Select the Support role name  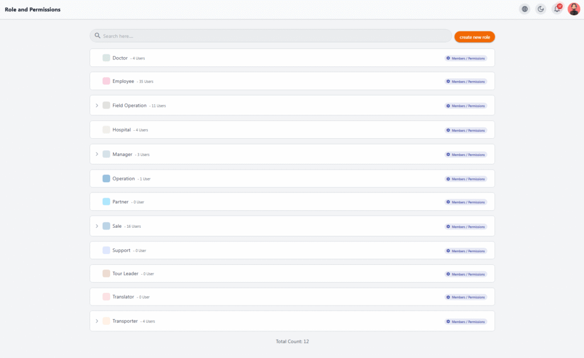(x=121, y=250)
